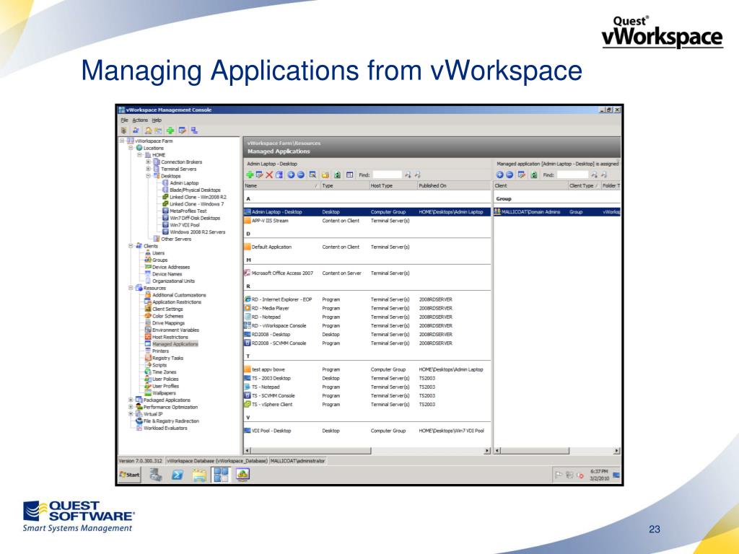Collapse the Resources tree node
Viewport: 739px width, 554px height.
coord(131,288)
